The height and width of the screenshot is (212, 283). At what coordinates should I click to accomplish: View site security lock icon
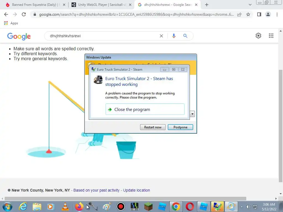[35, 14]
